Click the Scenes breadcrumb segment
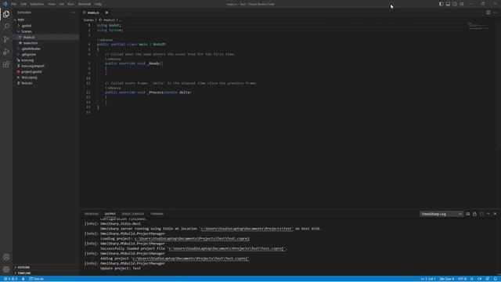The height and width of the screenshot is (282, 501). (88, 20)
